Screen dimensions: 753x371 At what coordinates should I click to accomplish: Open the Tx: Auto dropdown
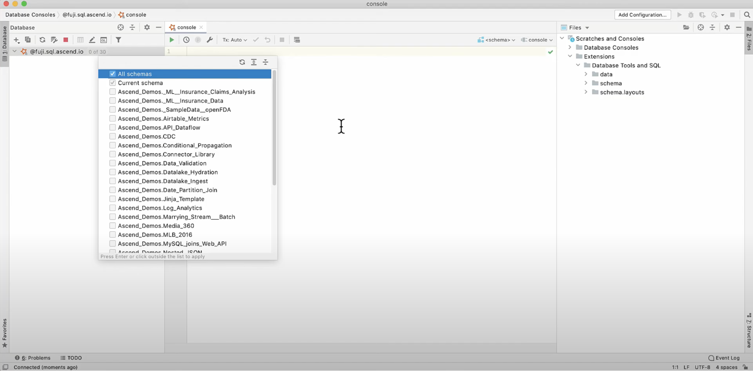pyautogui.click(x=234, y=40)
